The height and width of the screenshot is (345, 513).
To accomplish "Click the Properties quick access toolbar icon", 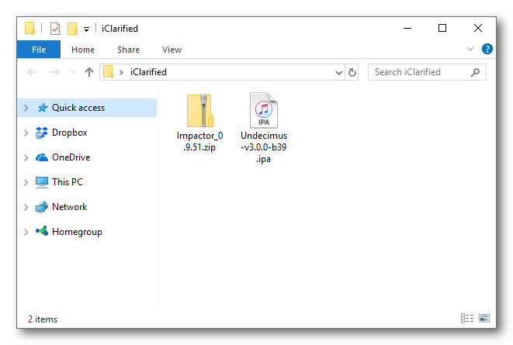I will (55, 29).
